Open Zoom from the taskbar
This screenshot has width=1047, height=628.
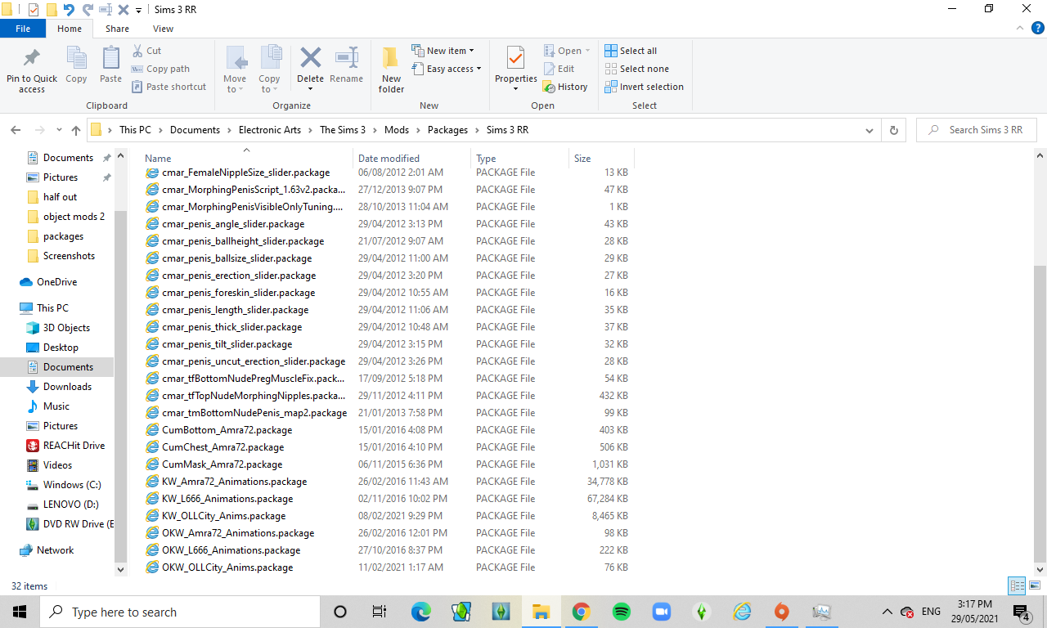coord(662,612)
